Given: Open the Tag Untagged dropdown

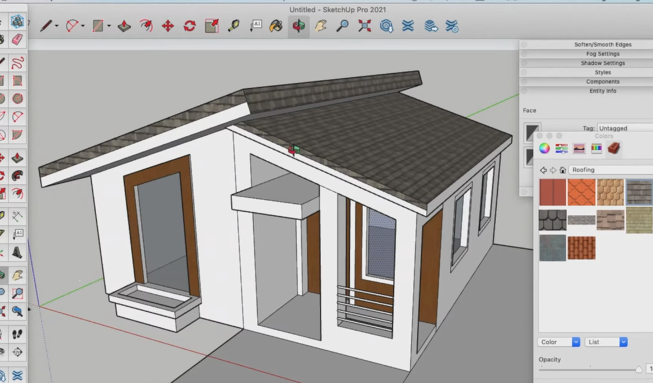Looking at the screenshot, I should coord(625,128).
